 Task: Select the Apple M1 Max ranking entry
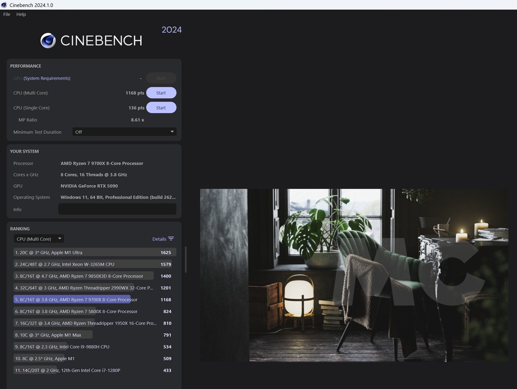tap(93, 335)
